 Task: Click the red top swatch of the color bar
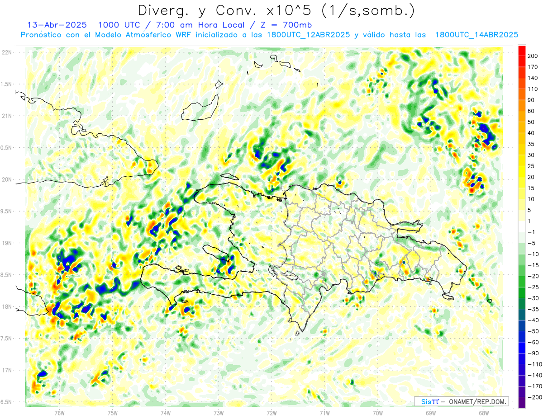click(522, 51)
